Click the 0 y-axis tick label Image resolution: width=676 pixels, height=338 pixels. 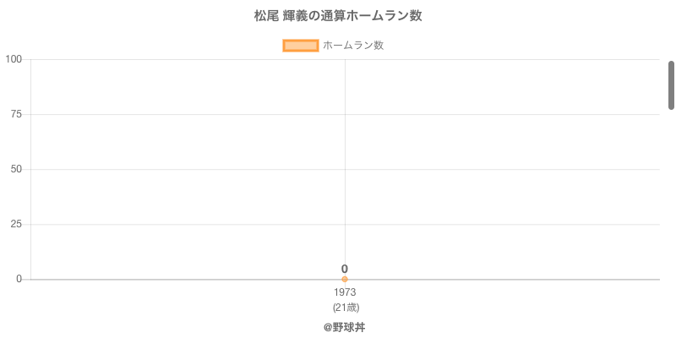tap(19, 279)
